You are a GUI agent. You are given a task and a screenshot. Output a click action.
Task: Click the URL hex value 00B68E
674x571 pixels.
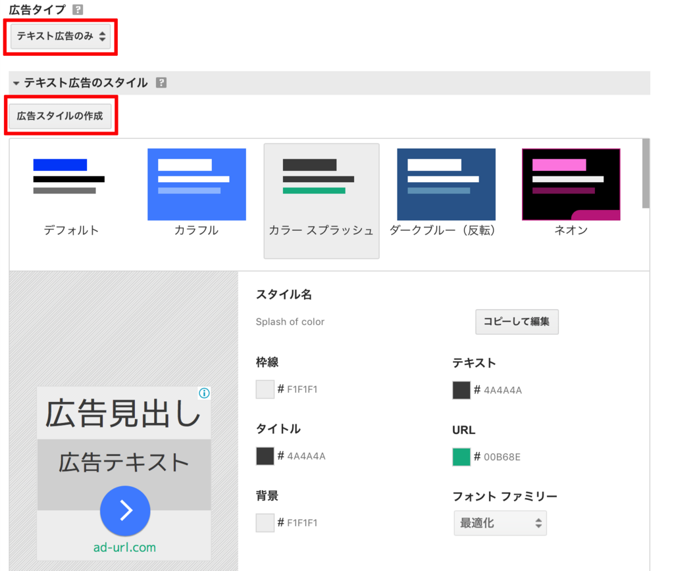502,457
